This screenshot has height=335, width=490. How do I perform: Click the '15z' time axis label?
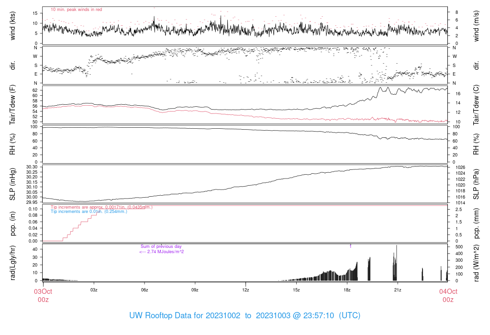(296, 290)
